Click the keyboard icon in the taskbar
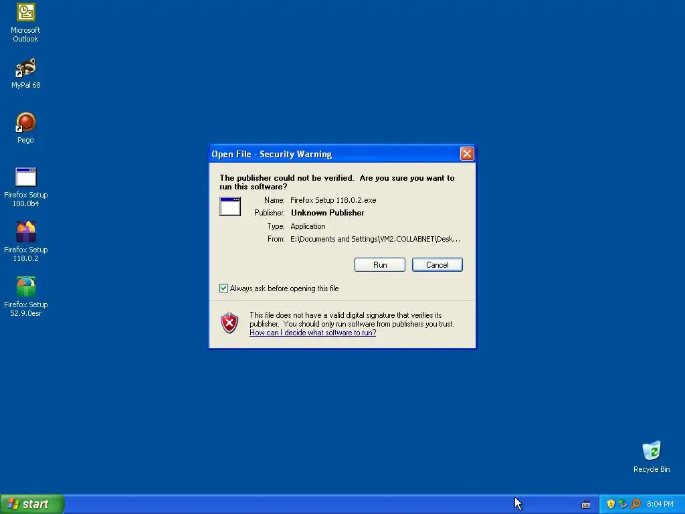 pyautogui.click(x=586, y=505)
